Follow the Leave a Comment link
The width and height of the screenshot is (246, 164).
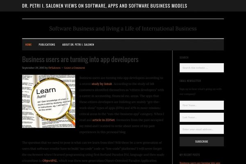tap(75, 68)
